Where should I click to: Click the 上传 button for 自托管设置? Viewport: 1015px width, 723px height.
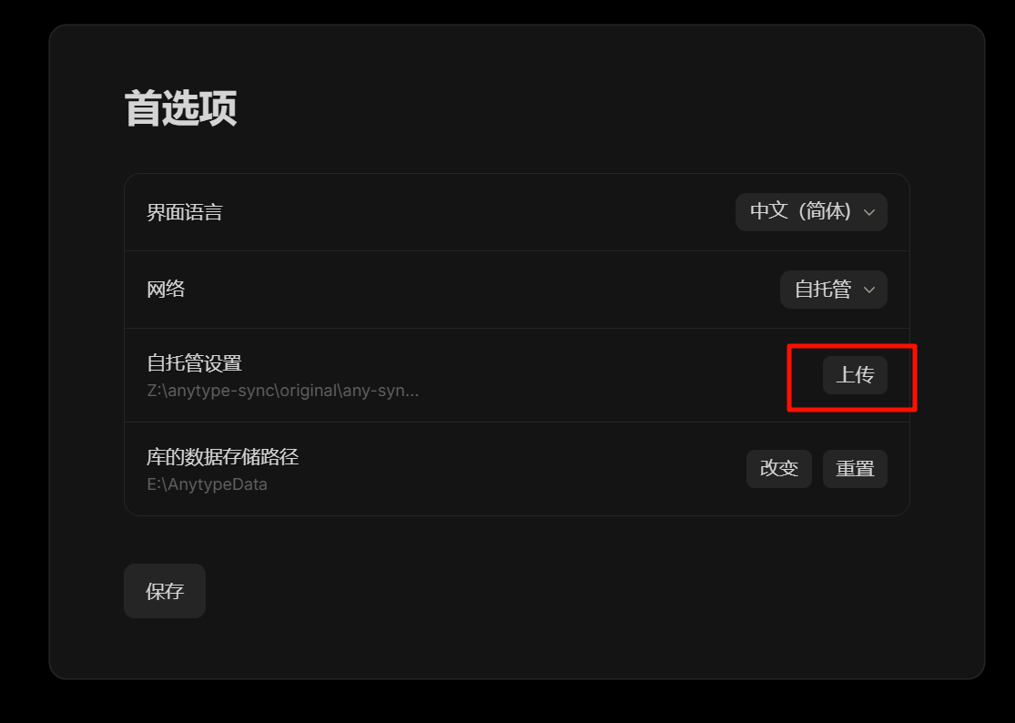[855, 375]
